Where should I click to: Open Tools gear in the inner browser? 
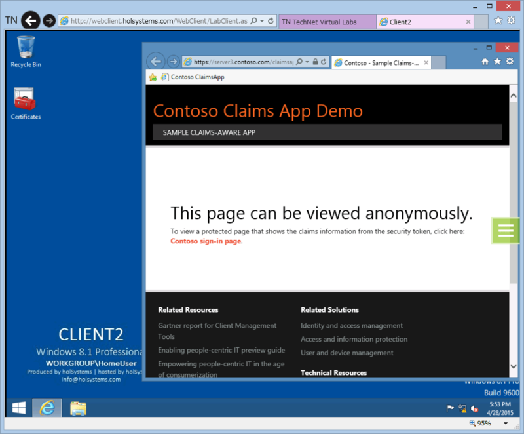(x=510, y=61)
